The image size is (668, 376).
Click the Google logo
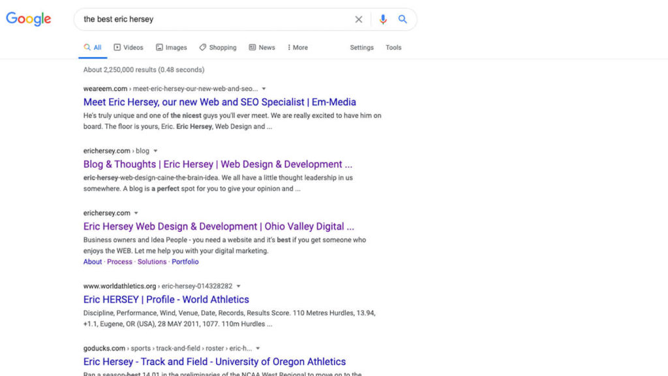click(29, 19)
